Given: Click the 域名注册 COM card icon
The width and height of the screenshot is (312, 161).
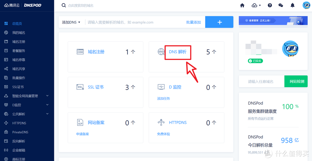Looking at the screenshot, I should point(80,52).
